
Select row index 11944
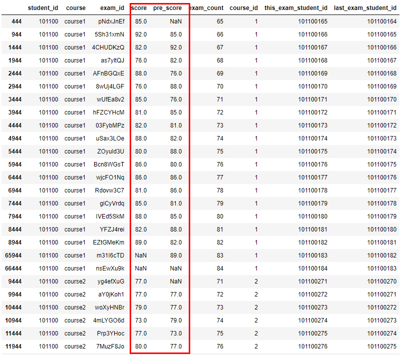click(14, 347)
